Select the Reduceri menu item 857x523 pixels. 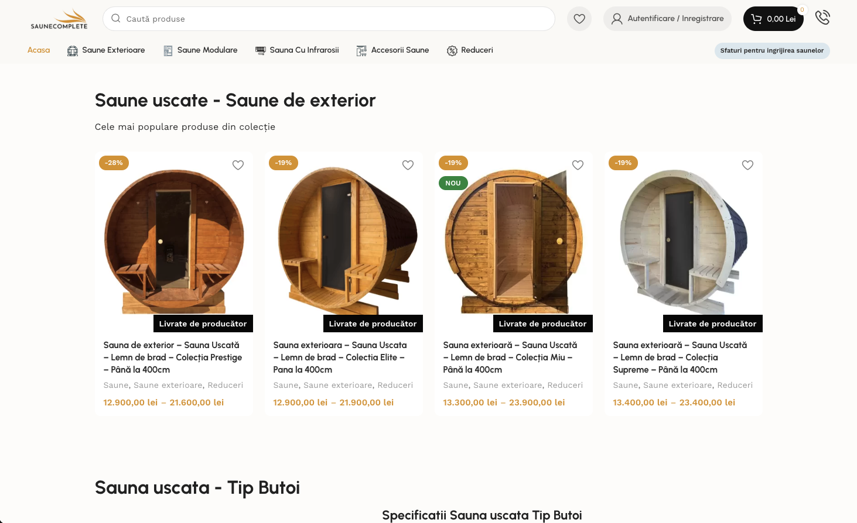pos(470,50)
